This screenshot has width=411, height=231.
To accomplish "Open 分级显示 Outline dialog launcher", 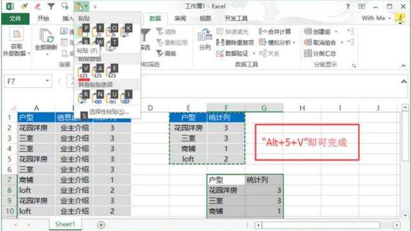I will coord(354,66).
